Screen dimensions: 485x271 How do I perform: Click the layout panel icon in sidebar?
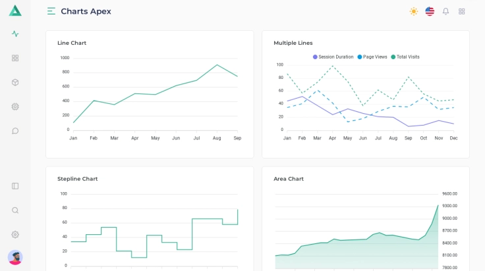15,186
